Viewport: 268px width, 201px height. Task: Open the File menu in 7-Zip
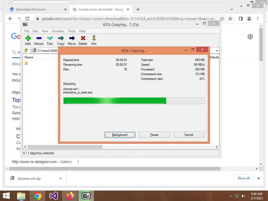(x=27, y=31)
